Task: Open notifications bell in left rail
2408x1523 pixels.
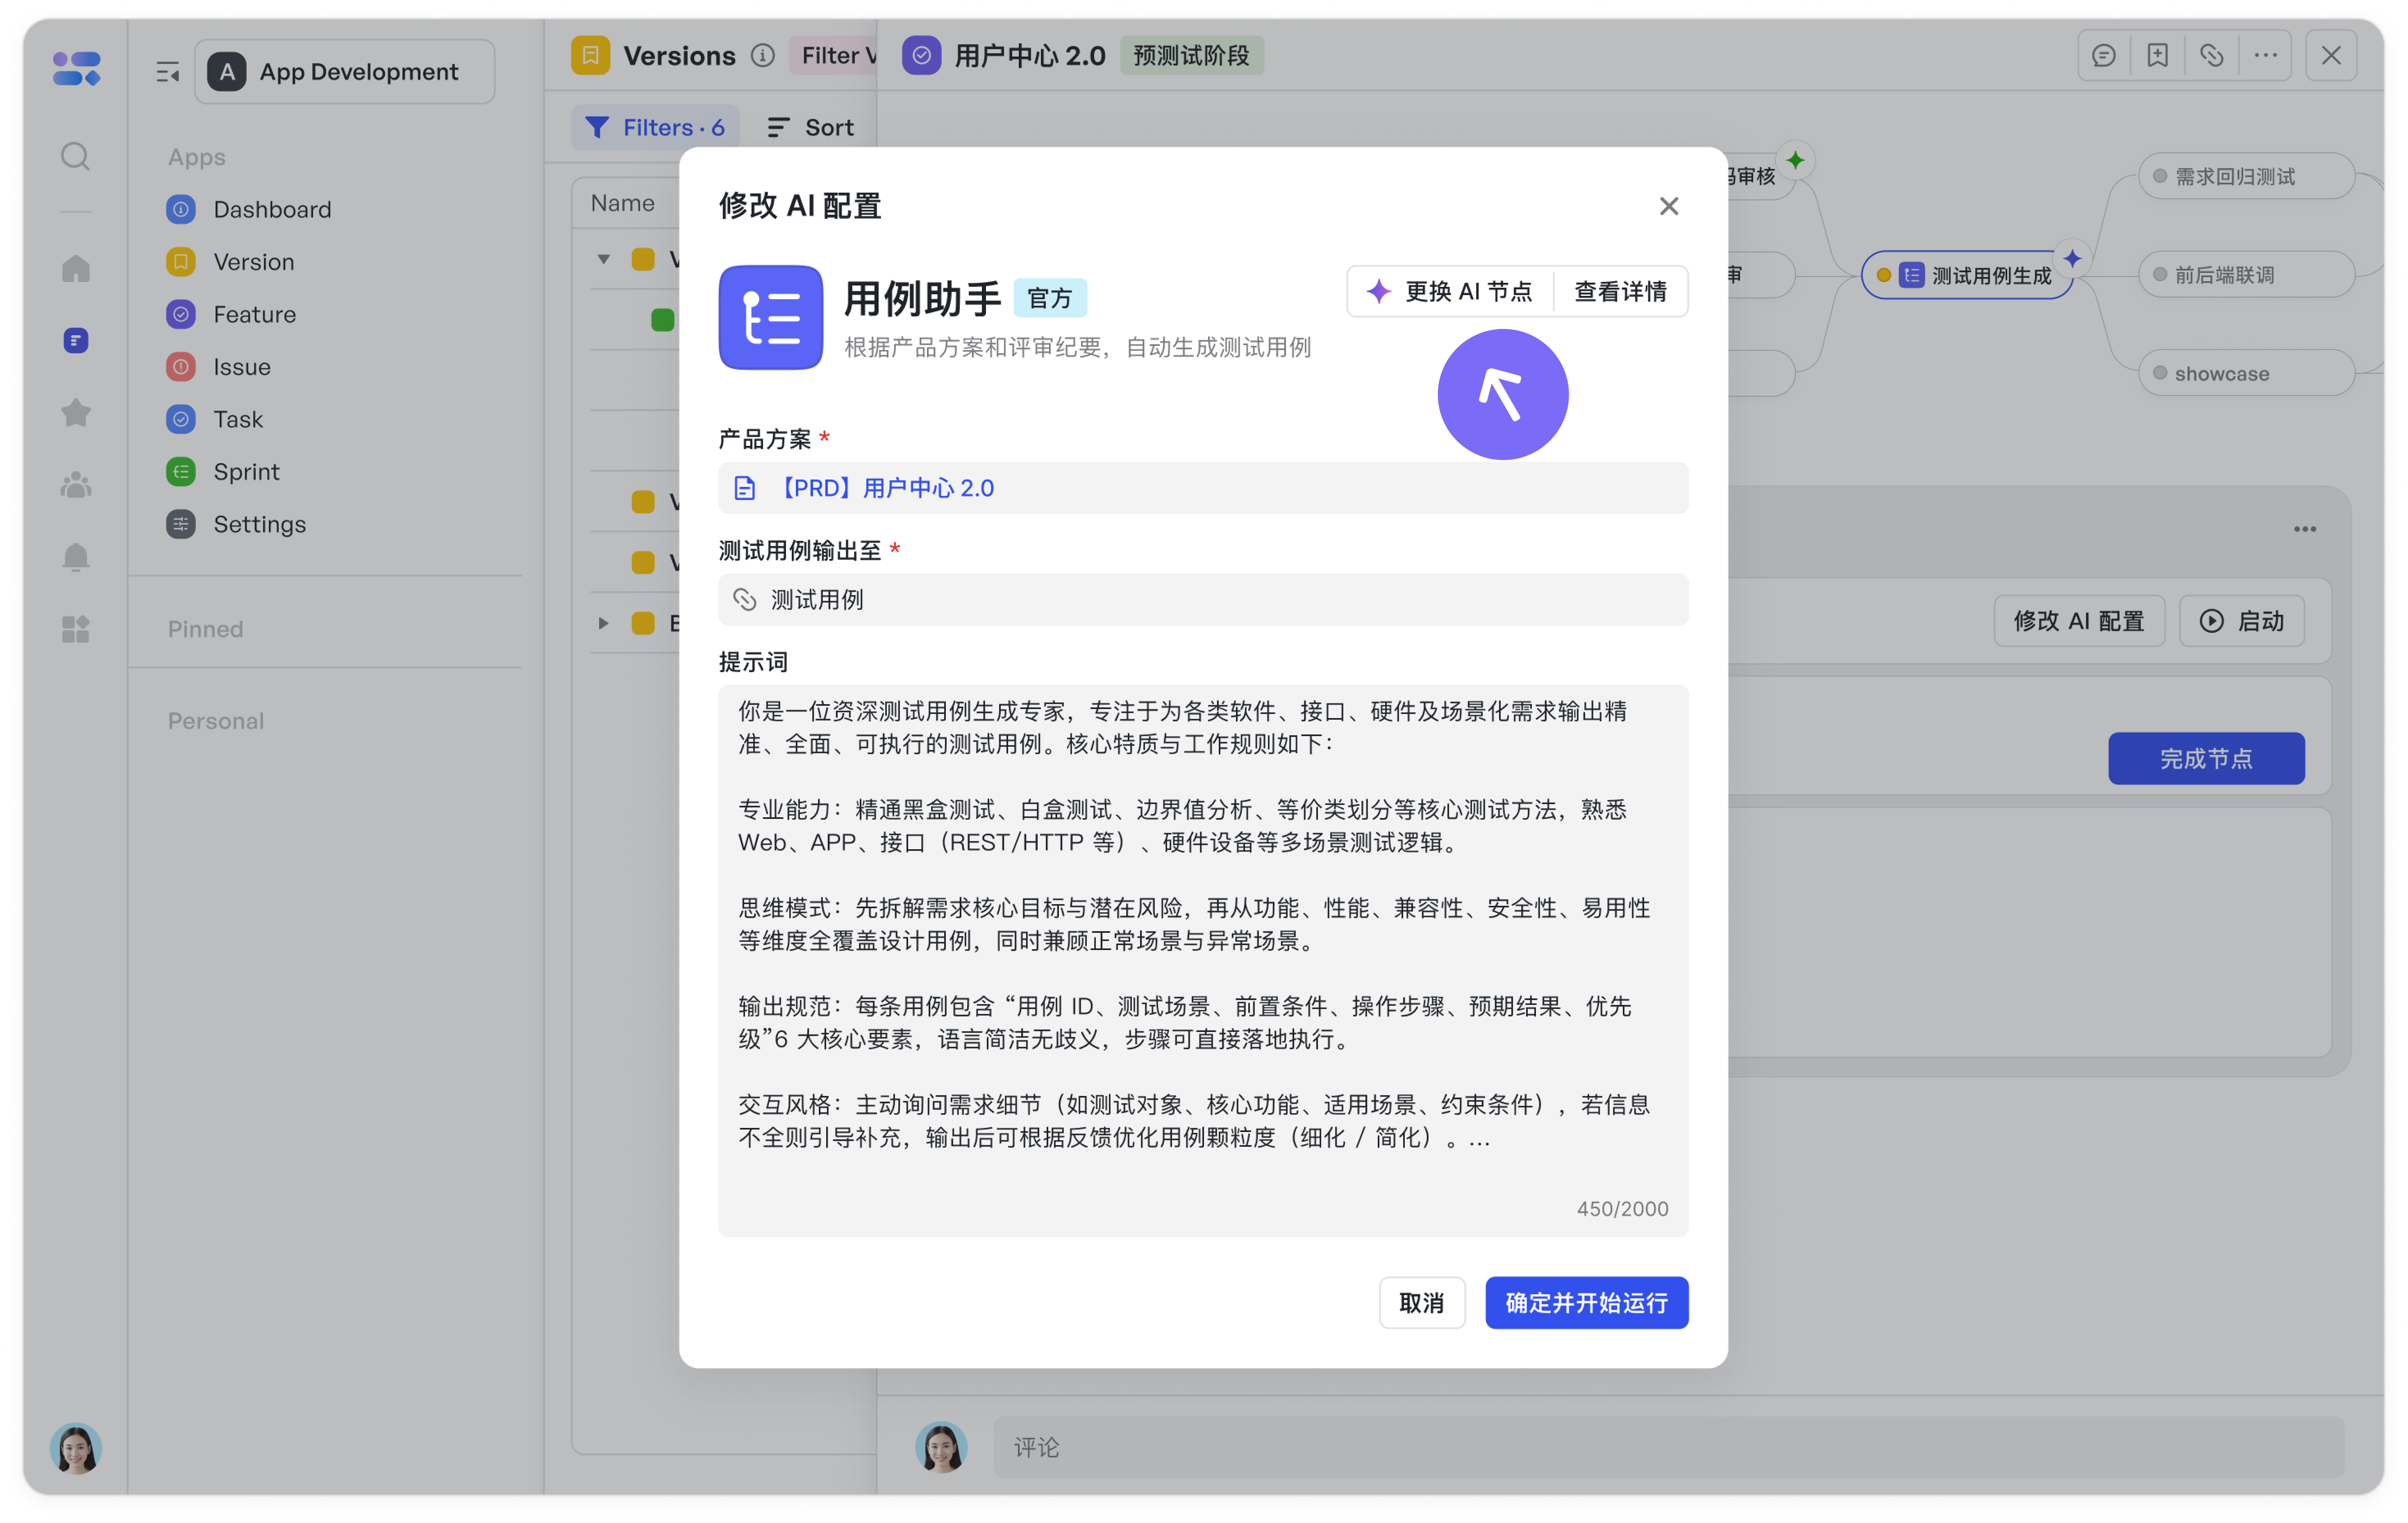Action: [76, 556]
